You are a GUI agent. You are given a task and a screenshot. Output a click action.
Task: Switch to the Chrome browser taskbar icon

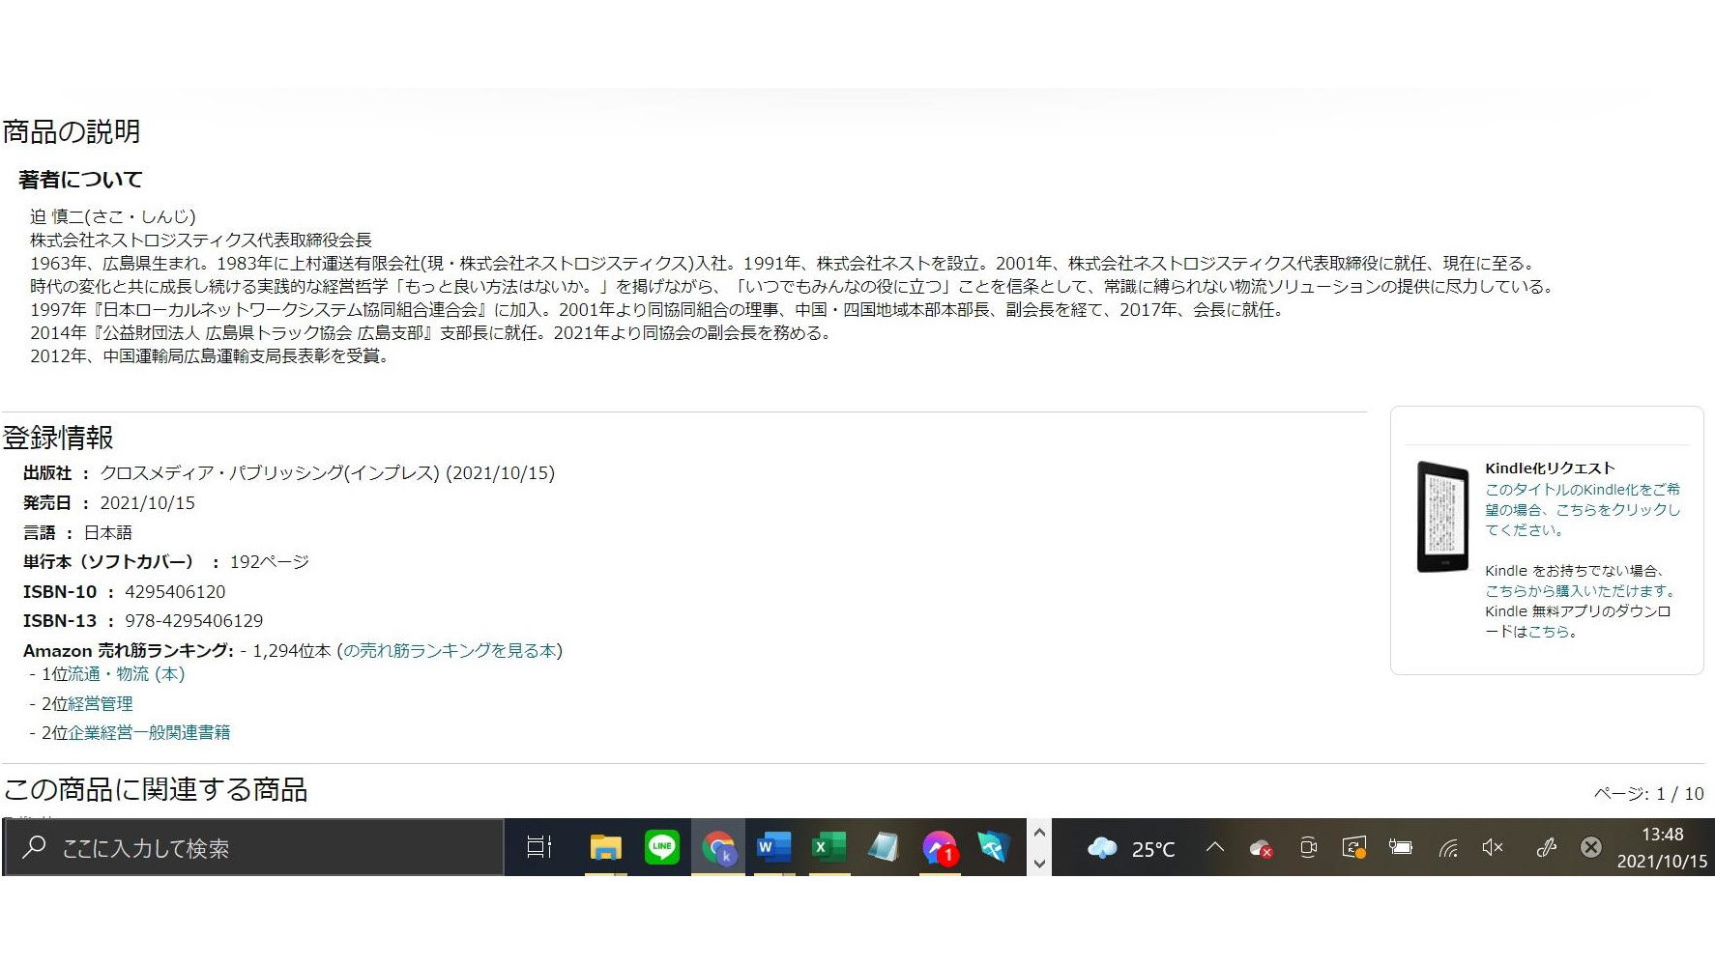click(x=718, y=847)
